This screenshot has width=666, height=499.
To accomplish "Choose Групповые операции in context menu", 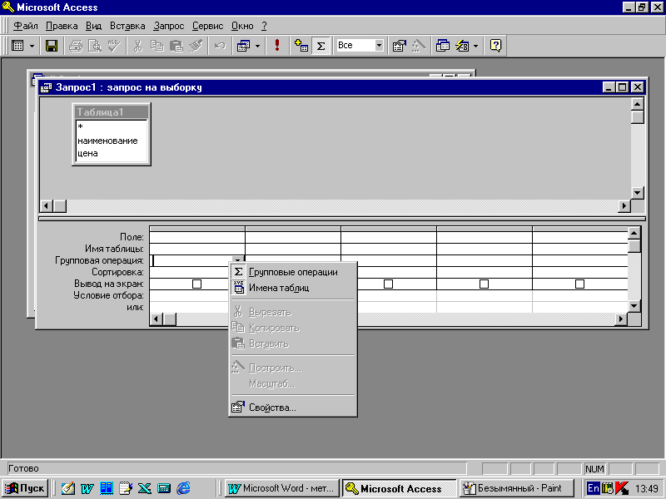I will pyautogui.click(x=293, y=272).
